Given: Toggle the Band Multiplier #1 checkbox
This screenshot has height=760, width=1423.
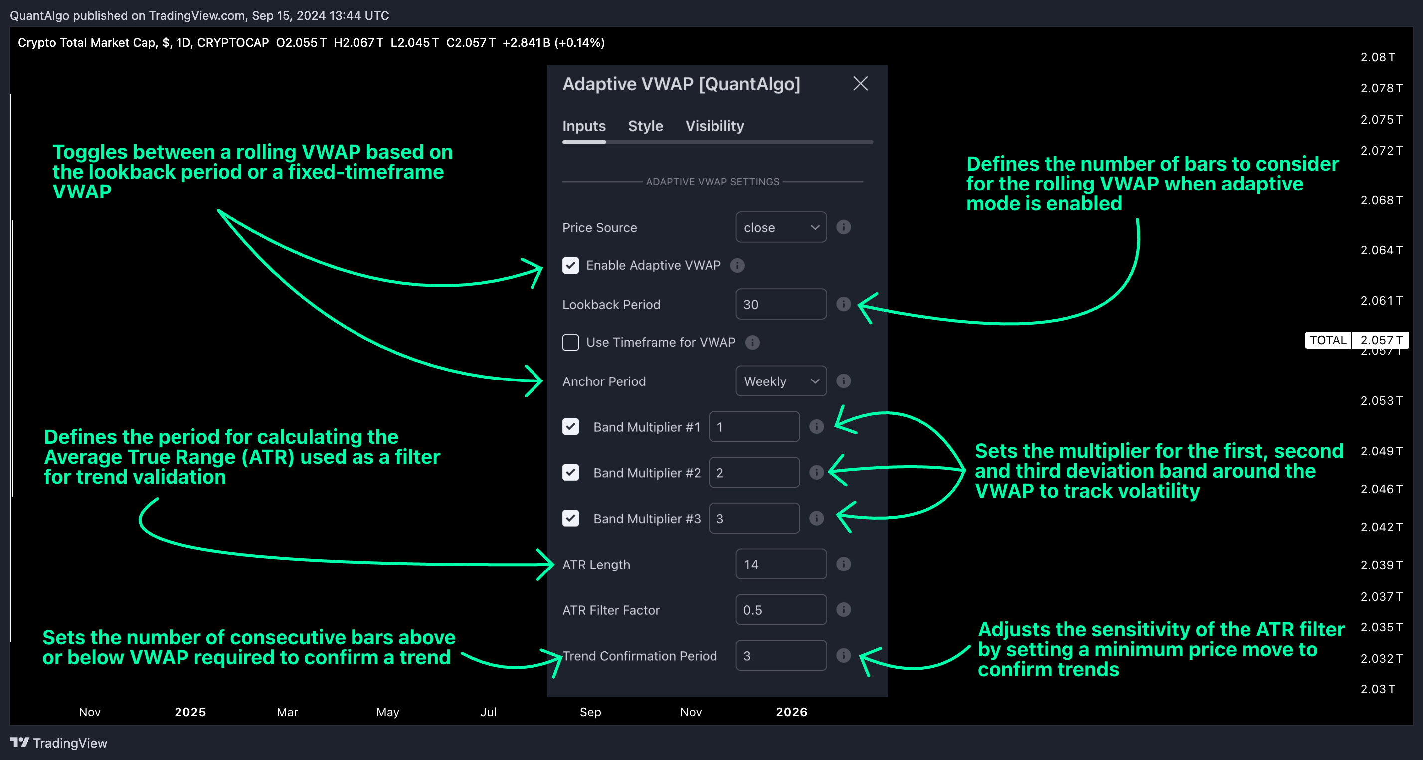Looking at the screenshot, I should pos(570,426).
